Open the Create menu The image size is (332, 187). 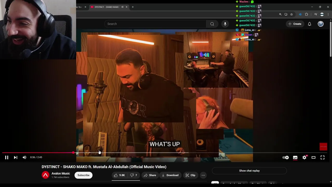295,24
